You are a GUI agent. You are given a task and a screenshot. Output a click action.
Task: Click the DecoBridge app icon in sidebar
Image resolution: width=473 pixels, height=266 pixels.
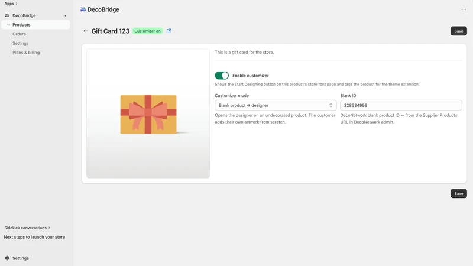7,15
